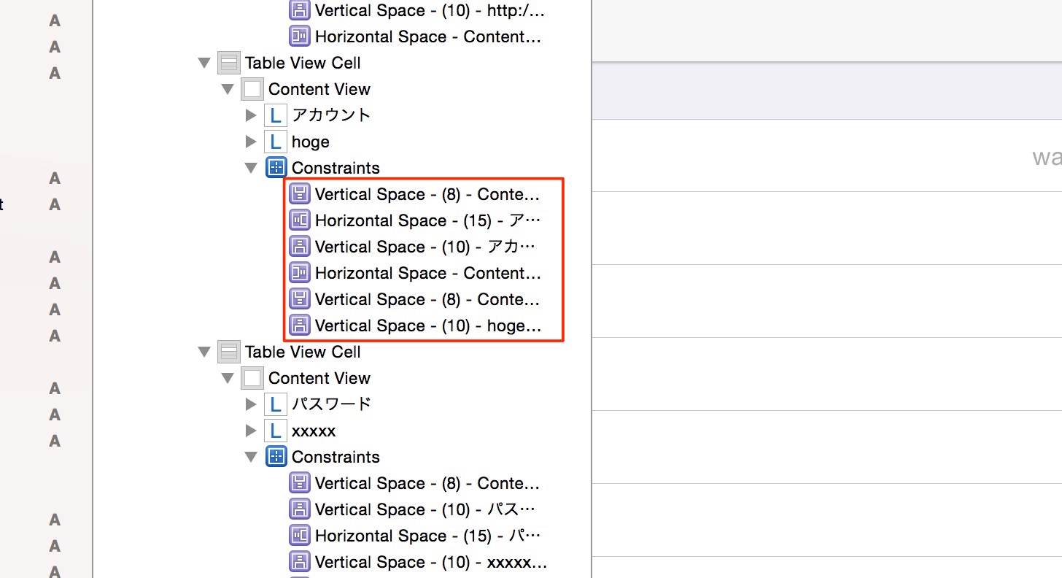Collapse the first Table View Cell

pos(204,63)
